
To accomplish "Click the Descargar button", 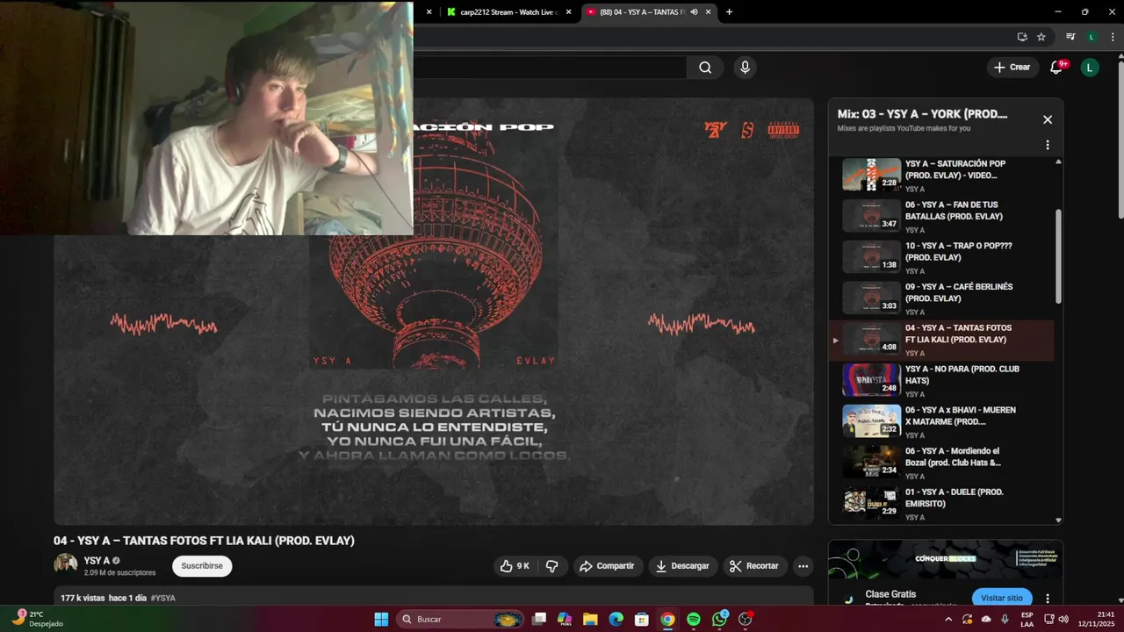I will [x=683, y=566].
